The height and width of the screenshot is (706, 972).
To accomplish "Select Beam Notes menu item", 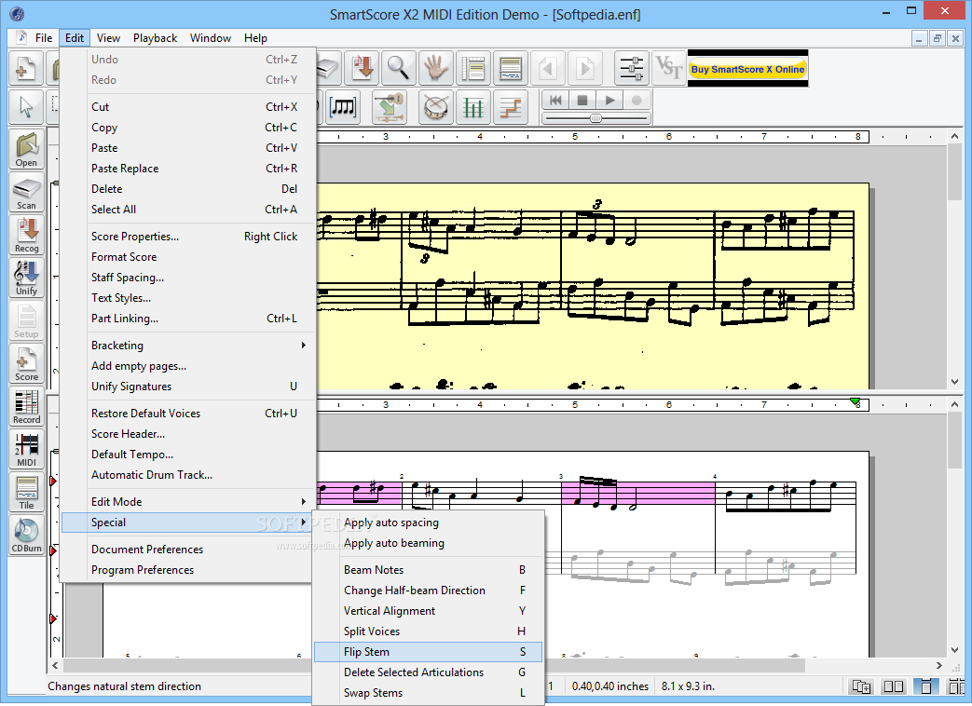I will 429,570.
